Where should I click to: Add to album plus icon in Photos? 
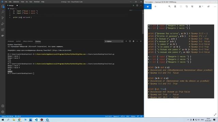155,6
